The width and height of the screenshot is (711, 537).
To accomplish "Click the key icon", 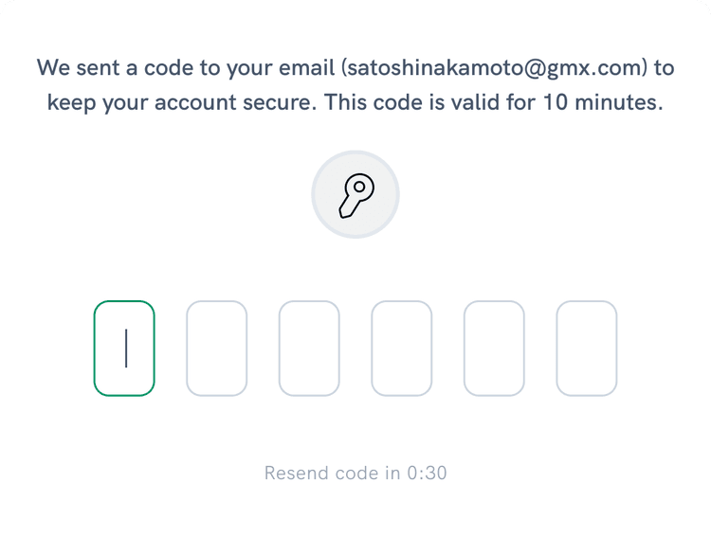I will click(355, 195).
